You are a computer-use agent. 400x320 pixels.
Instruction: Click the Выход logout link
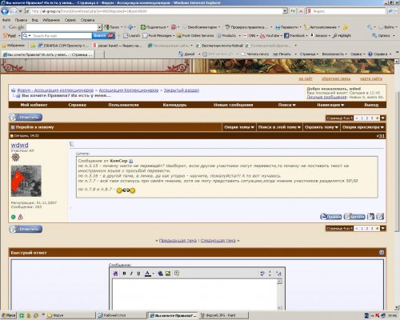(371, 105)
